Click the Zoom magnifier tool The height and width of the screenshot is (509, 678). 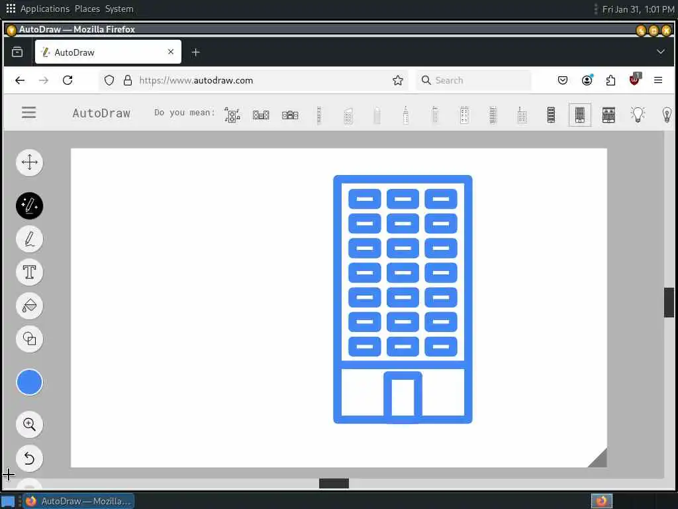point(29,424)
